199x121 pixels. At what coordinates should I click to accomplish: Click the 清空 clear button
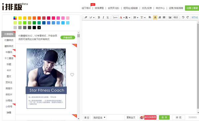coord(87,118)
